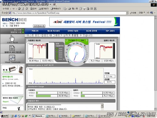Viewport: 157px width, 118px height.
Task: Click the Try Again button
Action: coord(71,40)
